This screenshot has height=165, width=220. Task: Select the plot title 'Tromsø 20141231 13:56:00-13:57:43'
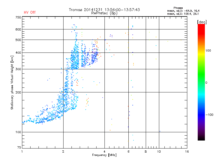(105, 10)
